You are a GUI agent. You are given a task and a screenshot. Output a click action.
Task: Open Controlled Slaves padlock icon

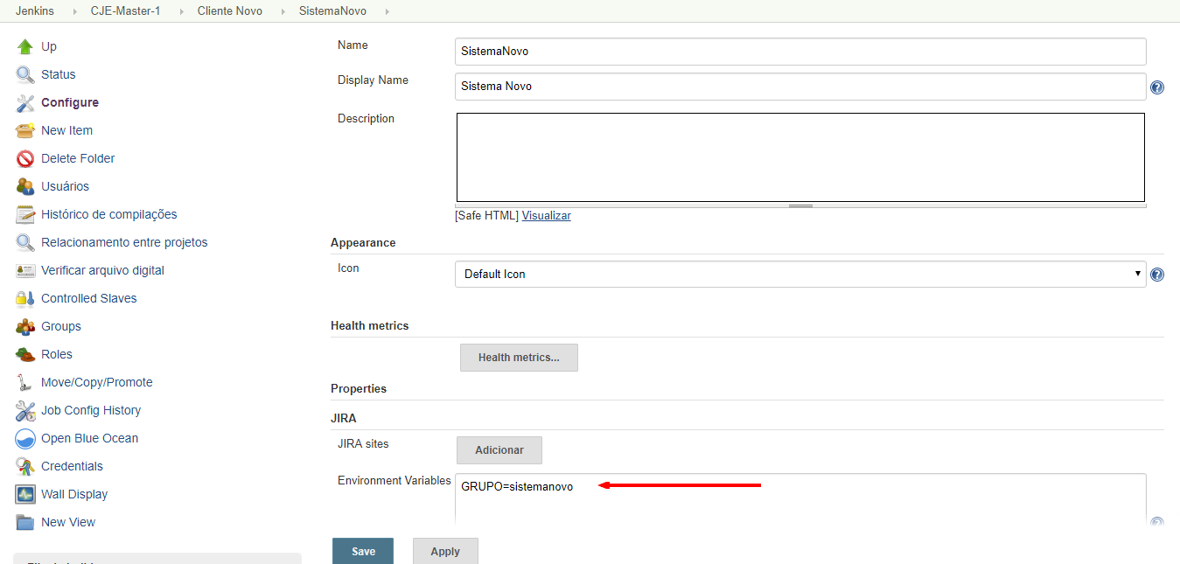[24, 298]
